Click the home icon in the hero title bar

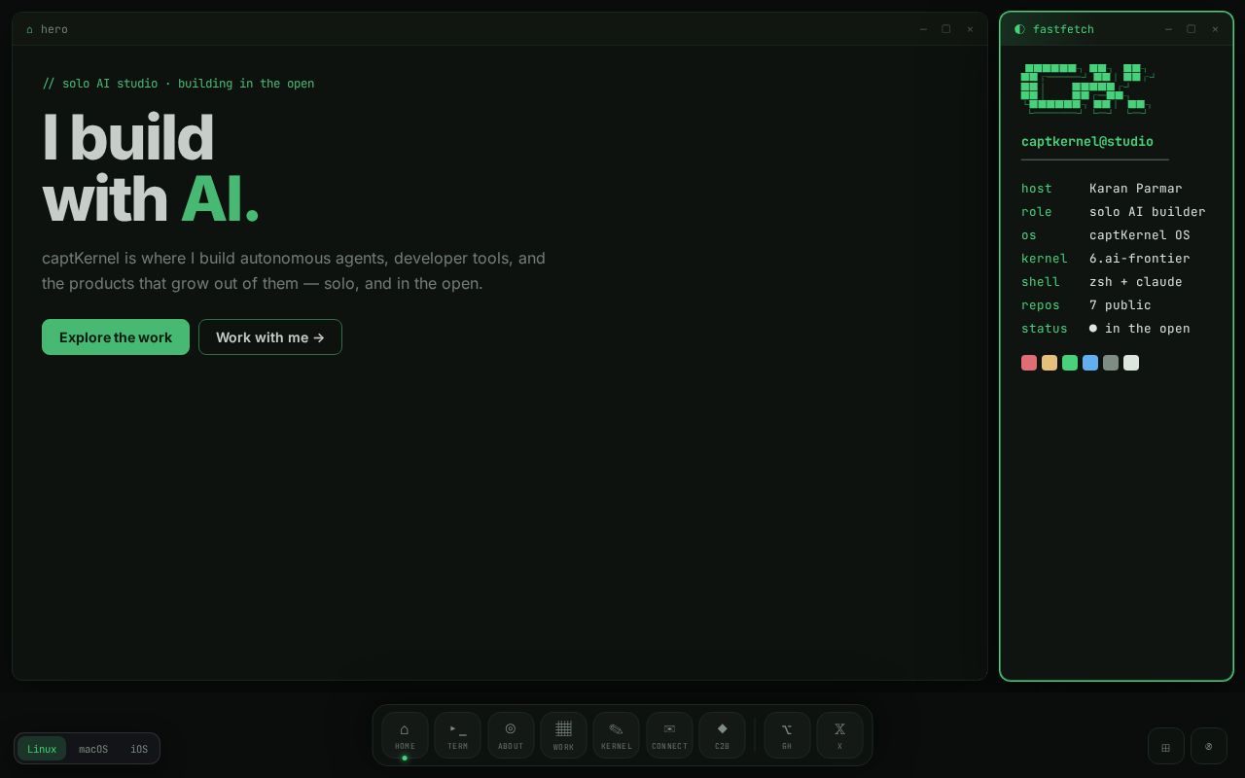29,29
